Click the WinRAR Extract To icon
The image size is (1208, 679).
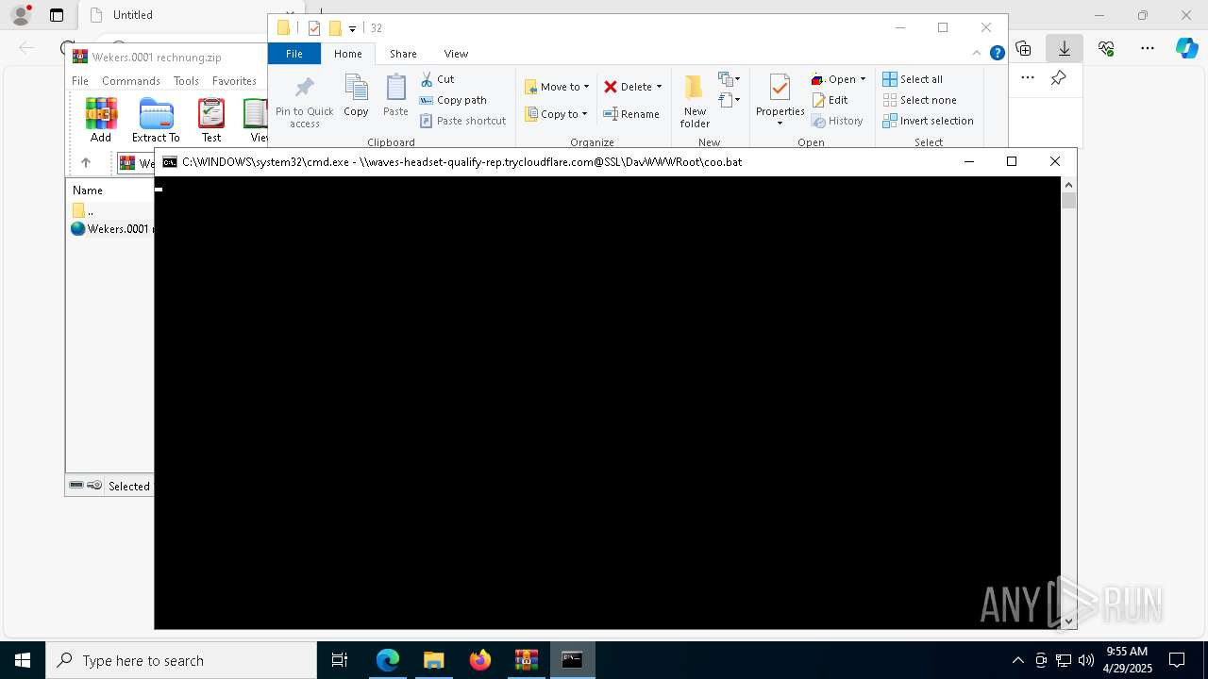click(x=156, y=120)
